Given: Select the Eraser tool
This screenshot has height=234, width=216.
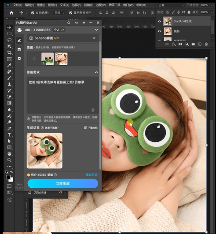Looking at the screenshot, I should (9, 97).
